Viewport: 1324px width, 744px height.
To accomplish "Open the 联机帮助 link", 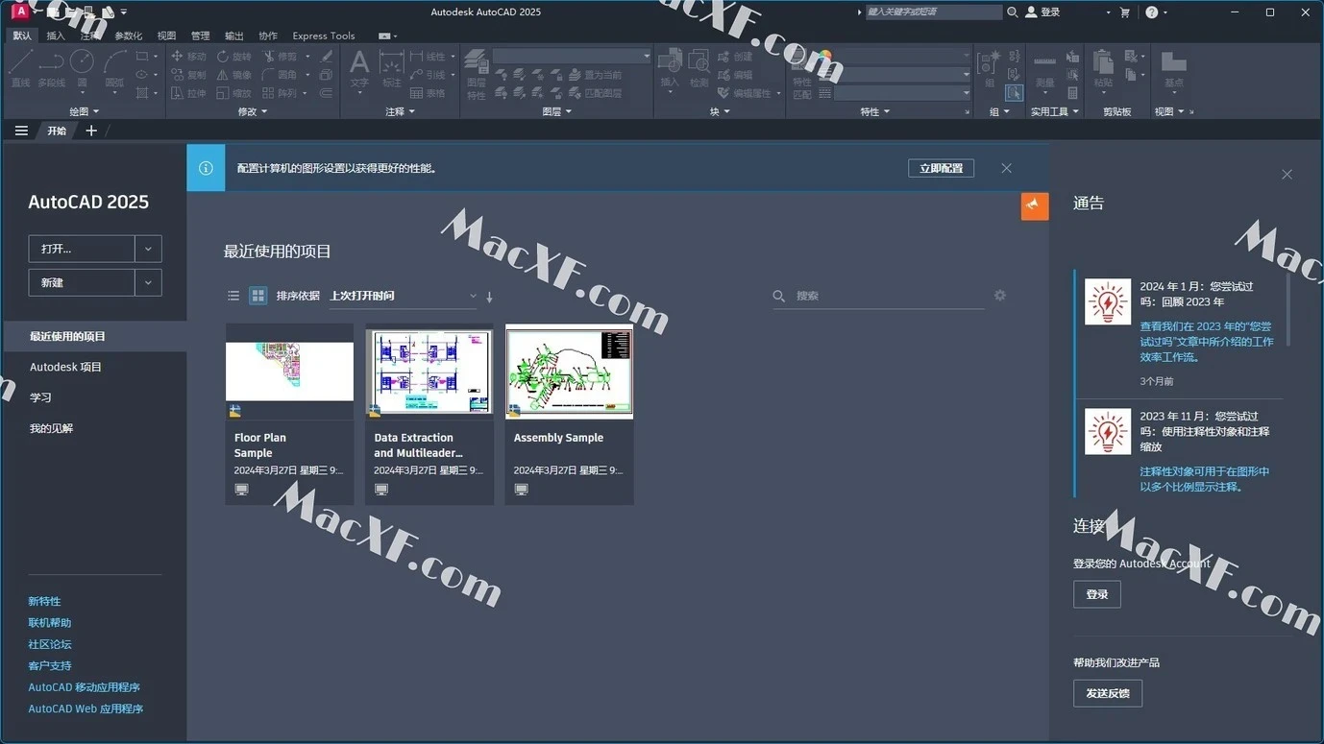I will click(50, 622).
